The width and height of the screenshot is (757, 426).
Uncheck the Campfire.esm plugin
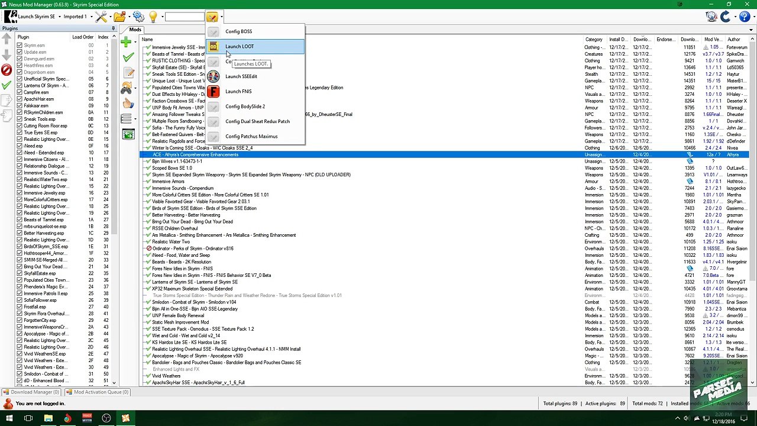(x=20, y=92)
